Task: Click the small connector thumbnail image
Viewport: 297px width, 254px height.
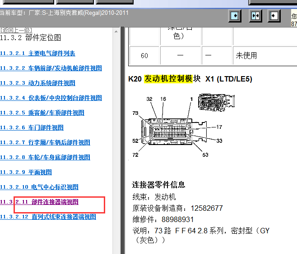Action: tap(216, 102)
